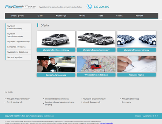This screenshot has height=124, width=162.
Task: Click the DHT-IT credit link
Action: coord(155,116)
